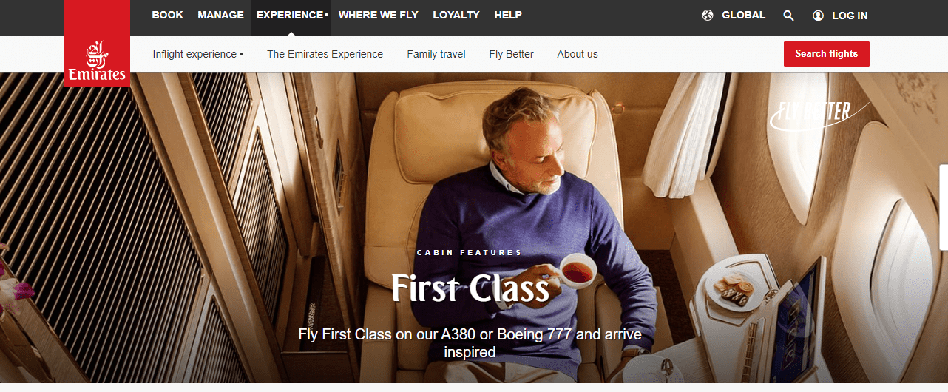Viewport: 948px width, 392px height.
Task: Visit the About us page
Action: [x=578, y=54]
